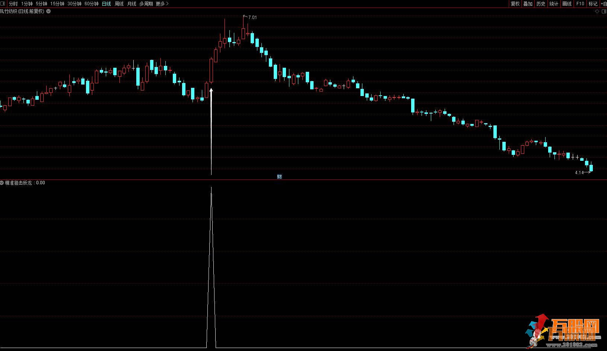The height and width of the screenshot is (351, 607).
Task: Select the 15分钟 period tab
Action: point(57,4)
